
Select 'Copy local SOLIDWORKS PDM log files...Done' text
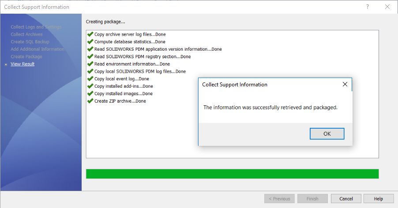[x=140, y=71]
